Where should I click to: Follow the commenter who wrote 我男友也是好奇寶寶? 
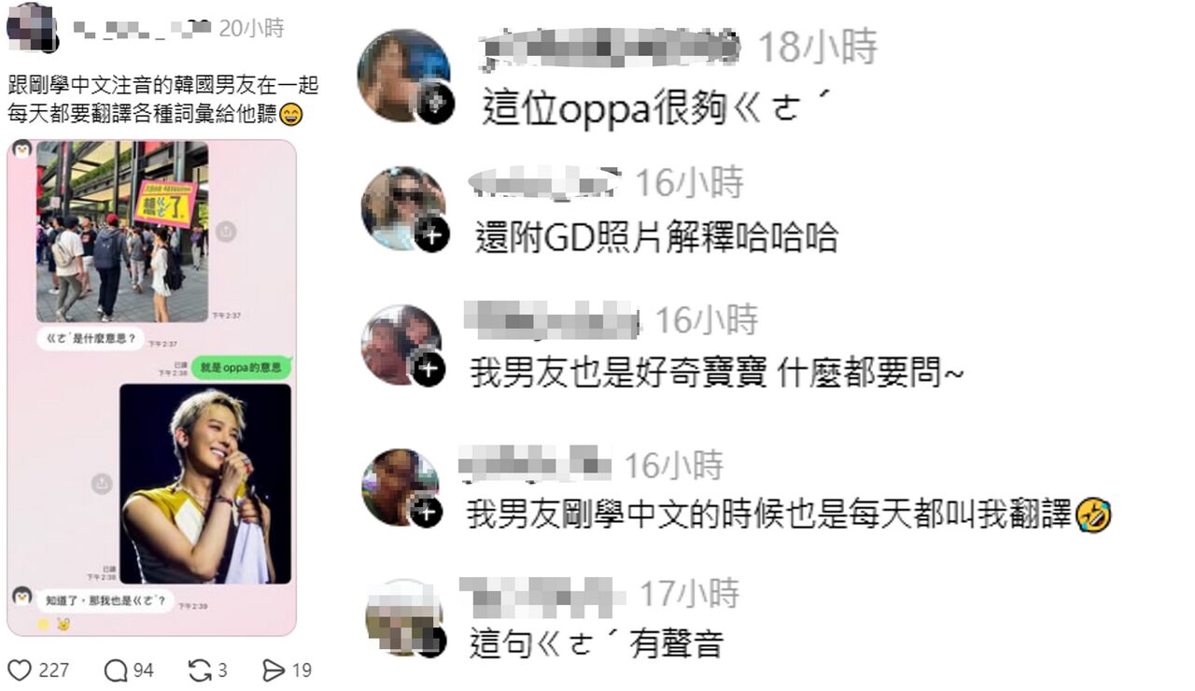pos(429,370)
